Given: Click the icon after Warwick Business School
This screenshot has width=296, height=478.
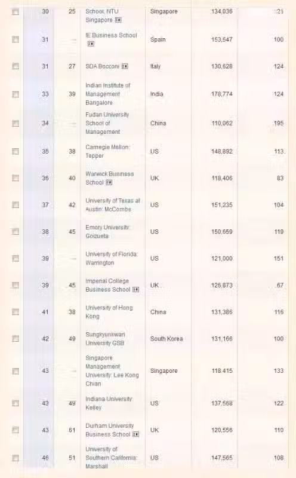Looking at the screenshot, I should pyautogui.click(x=109, y=182).
